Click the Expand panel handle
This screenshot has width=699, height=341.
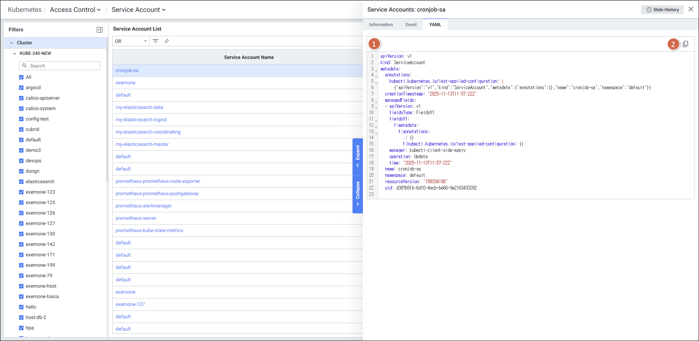click(x=358, y=156)
